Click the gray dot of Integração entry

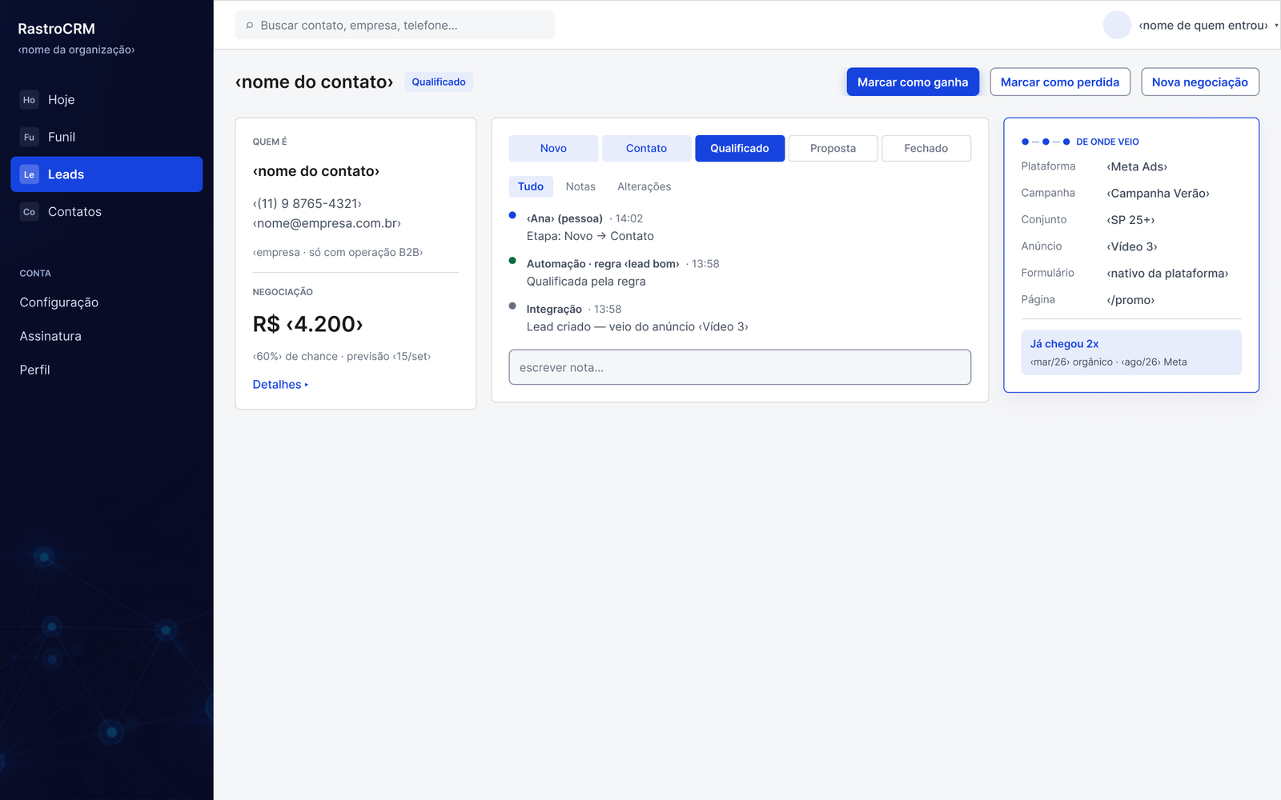pyautogui.click(x=512, y=306)
